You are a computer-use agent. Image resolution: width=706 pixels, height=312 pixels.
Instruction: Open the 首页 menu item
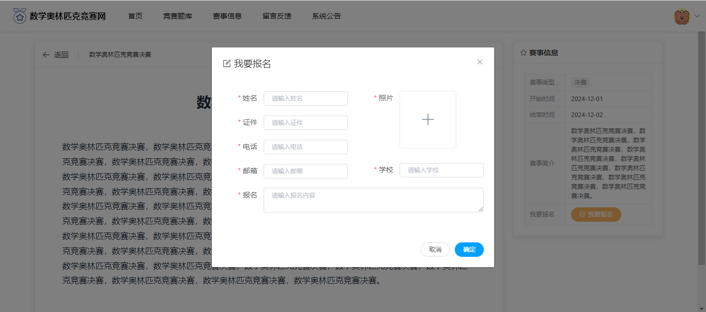(x=135, y=16)
